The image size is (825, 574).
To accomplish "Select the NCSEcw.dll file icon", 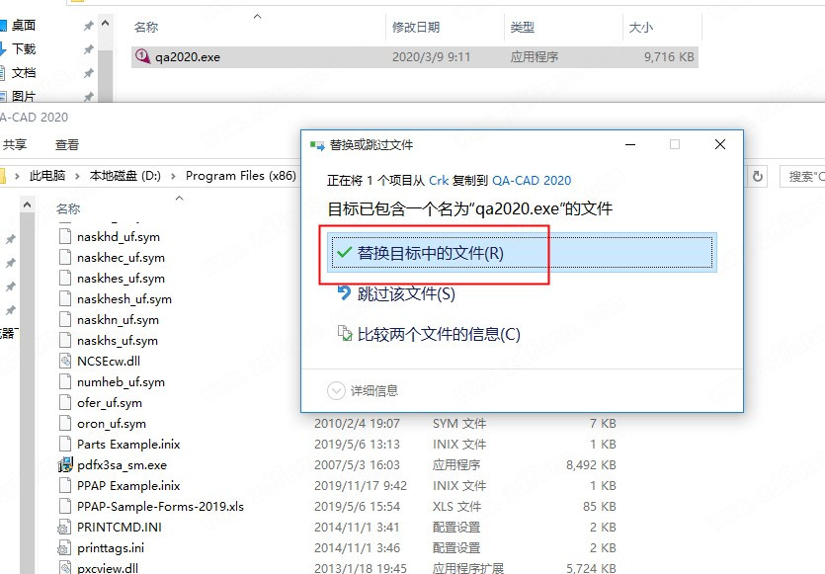I will (65, 361).
